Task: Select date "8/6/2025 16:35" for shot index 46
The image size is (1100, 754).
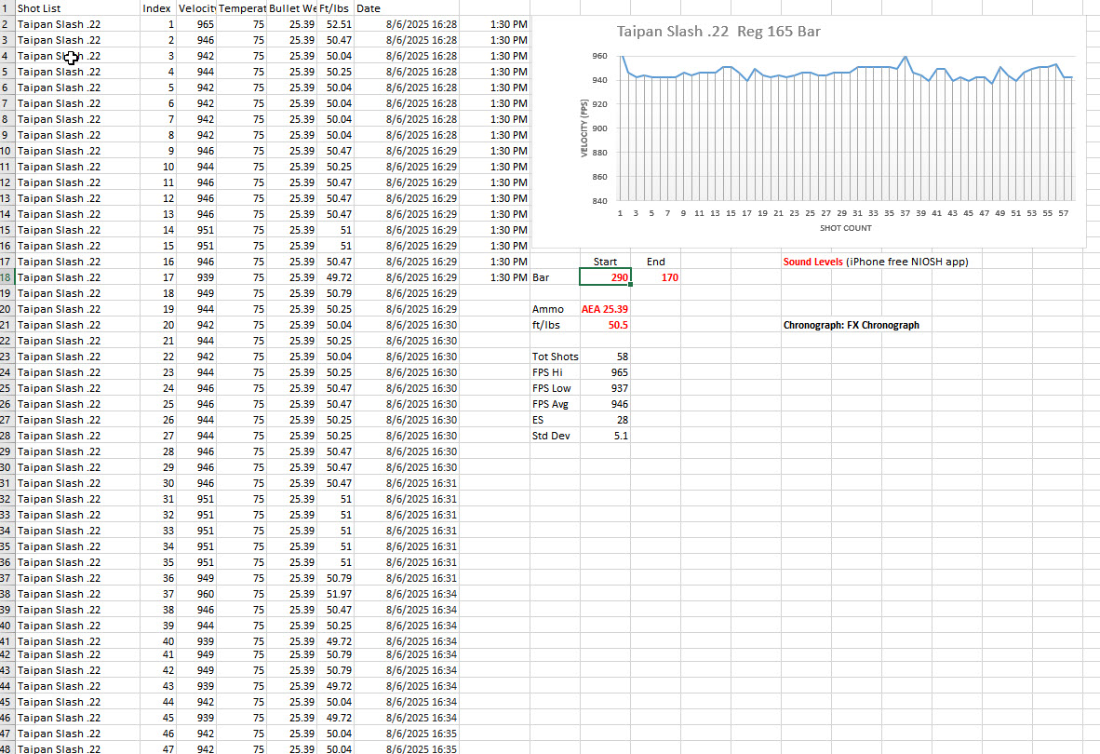Action: (407, 734)
